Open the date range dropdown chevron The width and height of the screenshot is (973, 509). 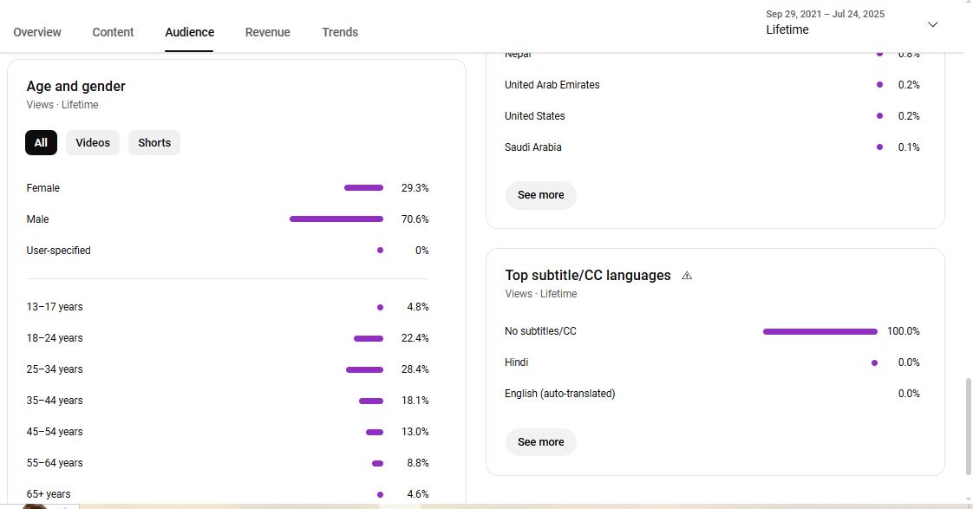click(933, 24)
